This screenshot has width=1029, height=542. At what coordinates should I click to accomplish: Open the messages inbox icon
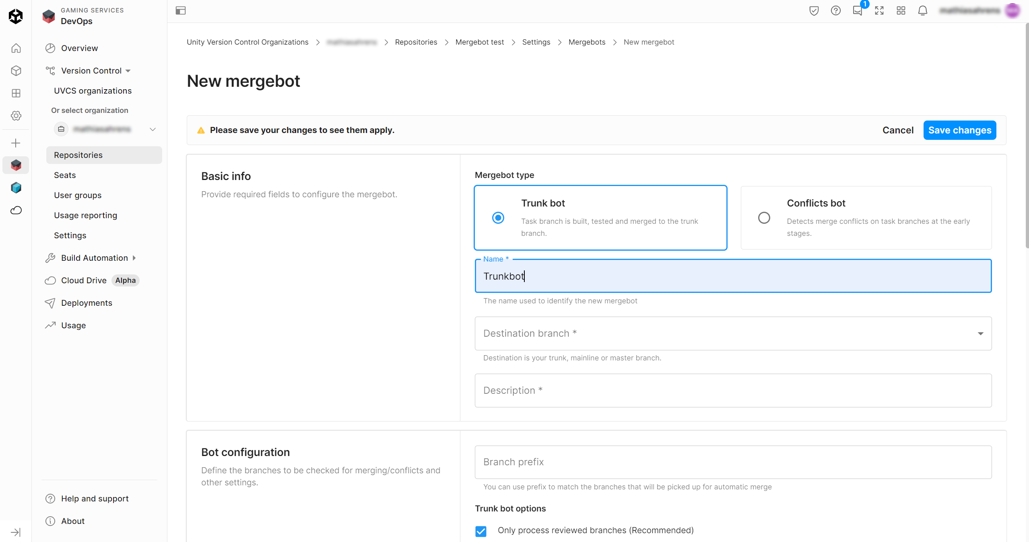point(857,11)
